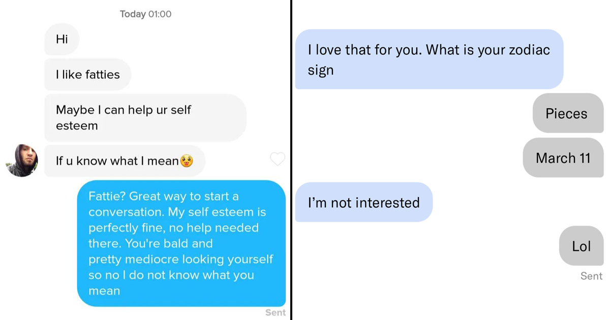Select the 'Hi' message bubble
Viewport: 610px width, 320px height.
pos(62,39)
